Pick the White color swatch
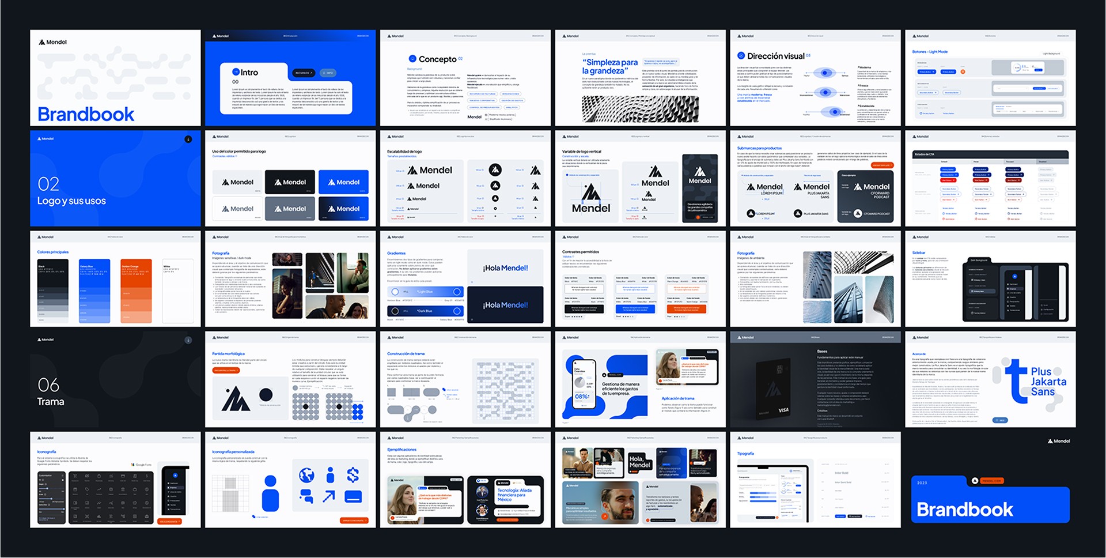1106x558 pixels. click(x=178, y=291)
